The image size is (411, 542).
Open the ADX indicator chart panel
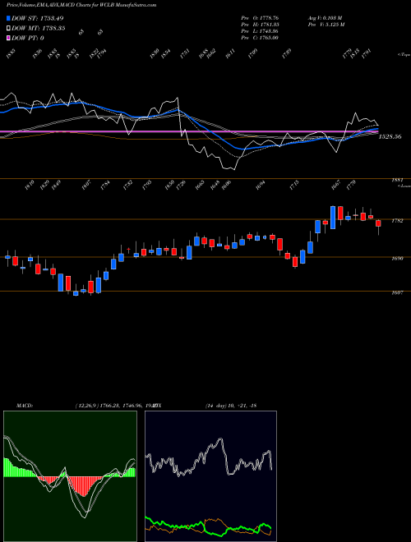pyautogui.click(x=210, y=476)
